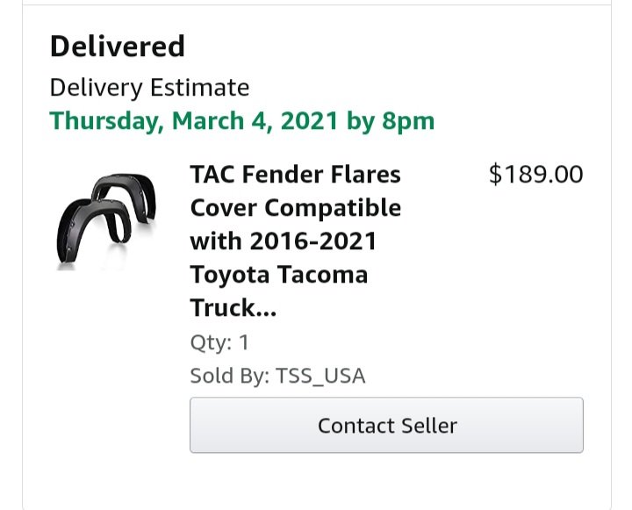
Task: Click the Delivery Estimate label
Action: pyautogui.click(x=149, y=88)
